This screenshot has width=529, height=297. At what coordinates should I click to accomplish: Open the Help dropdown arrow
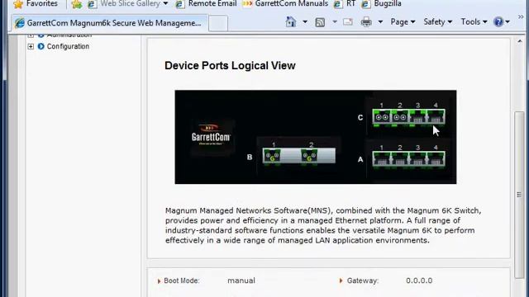(x=508, y=22)
